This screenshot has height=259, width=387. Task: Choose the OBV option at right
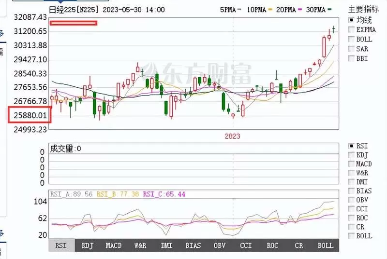352,200
